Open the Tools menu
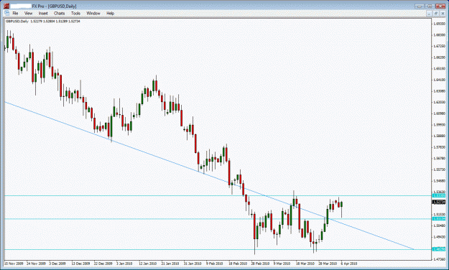The image size is (449, 270). pyautogui.click(x=75, y=13)
